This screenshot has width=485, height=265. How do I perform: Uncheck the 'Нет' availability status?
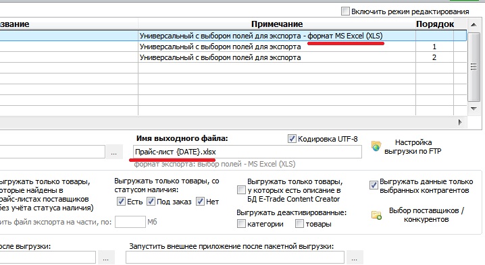tap(200, 202)
